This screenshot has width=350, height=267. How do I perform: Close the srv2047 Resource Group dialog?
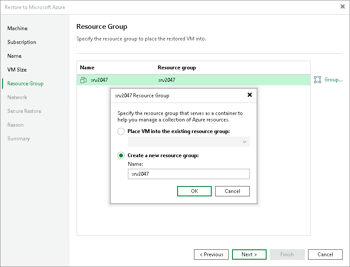(x=250, y=95)
